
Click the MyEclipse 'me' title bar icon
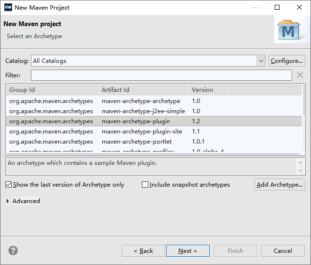[x=8, y=7]
